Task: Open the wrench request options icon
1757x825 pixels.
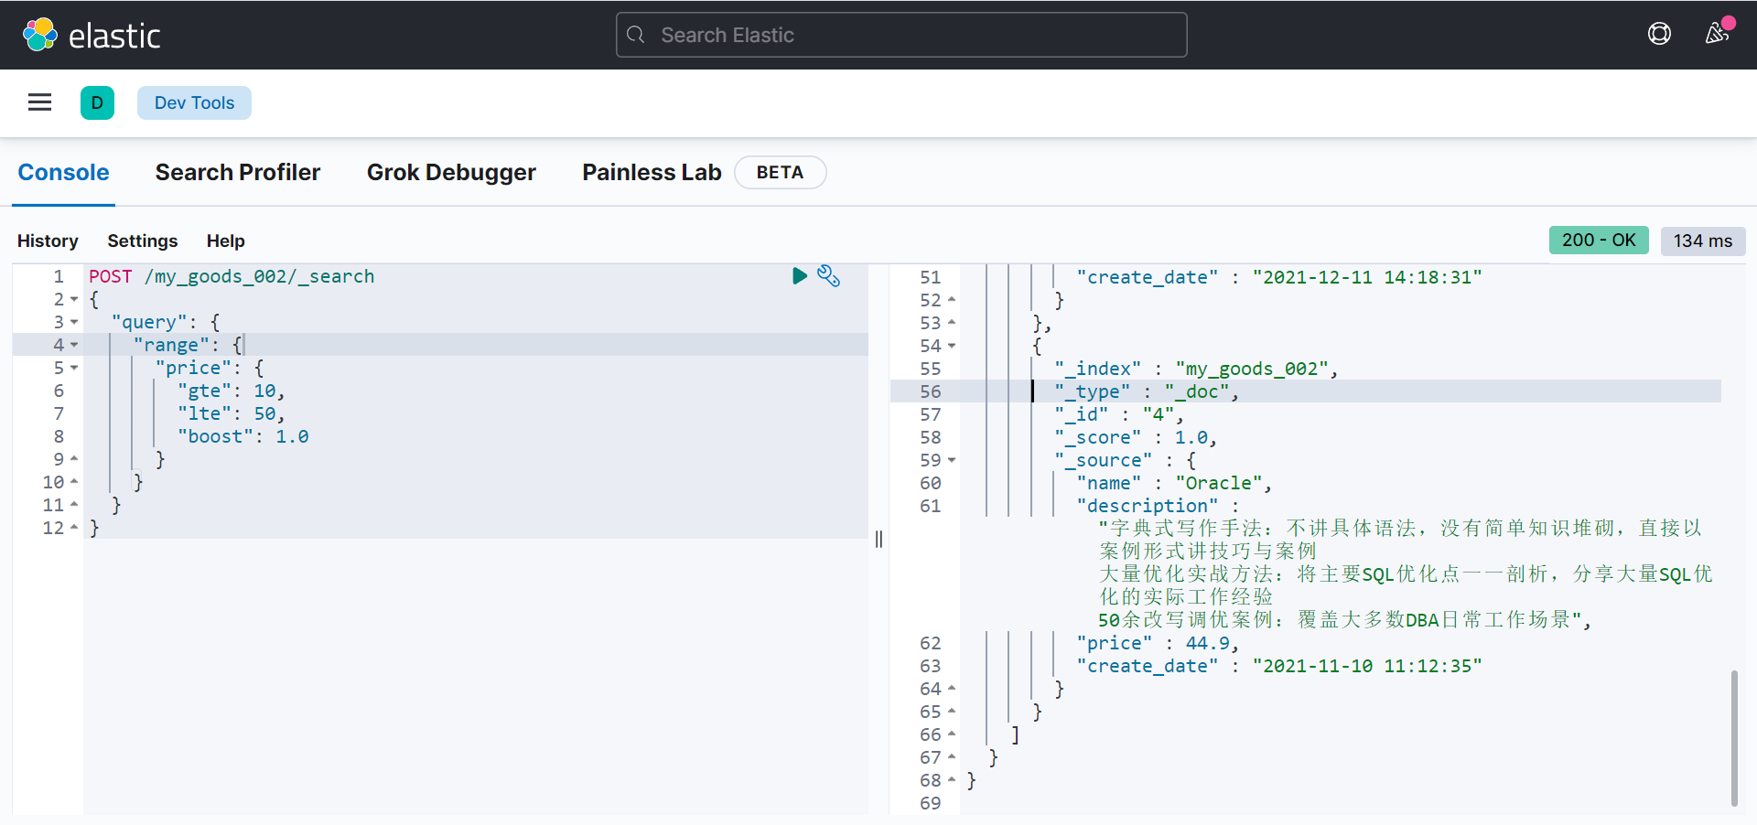Action: point(828,275)
